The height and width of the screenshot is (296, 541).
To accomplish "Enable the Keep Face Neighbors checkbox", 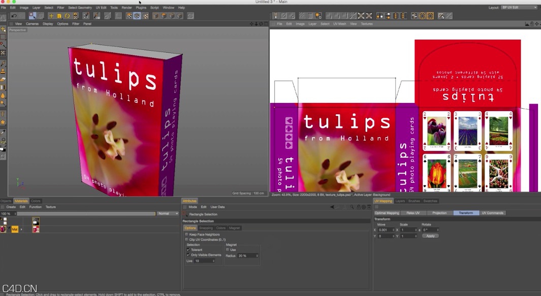I will (187, 234).
